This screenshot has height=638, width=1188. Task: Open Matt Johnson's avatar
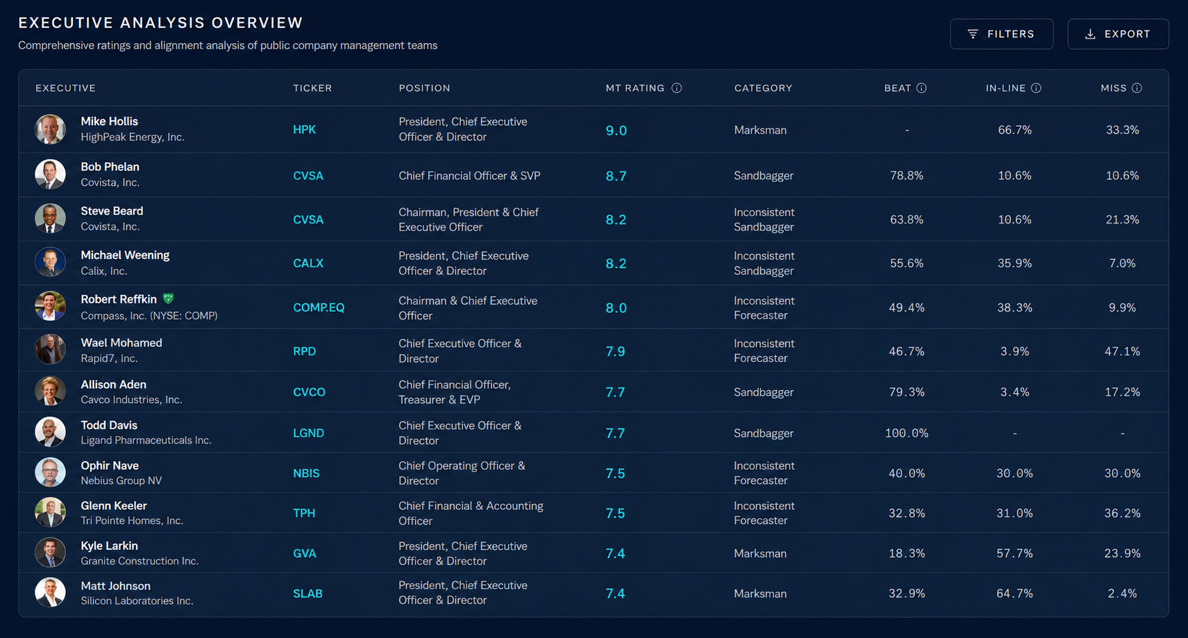tap(51, 593)
